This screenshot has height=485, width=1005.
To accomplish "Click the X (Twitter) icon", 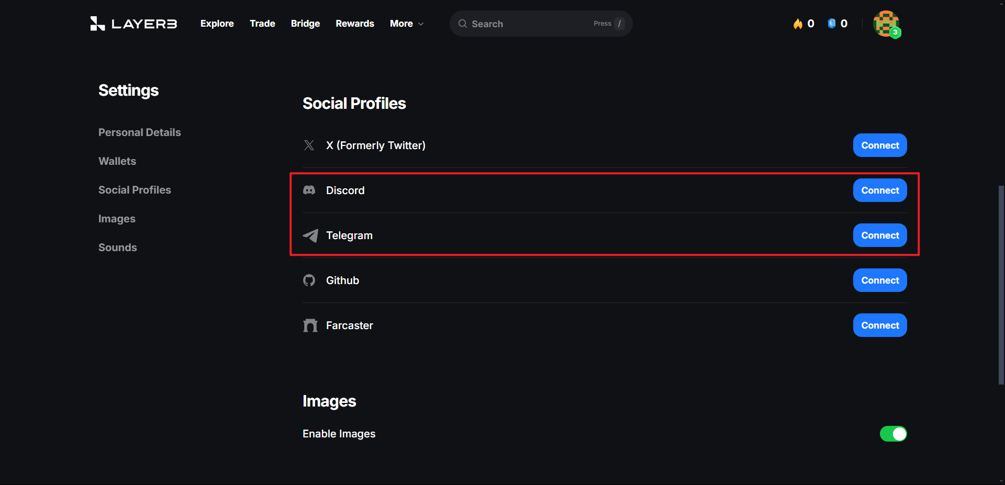I will tap(309, 145).
